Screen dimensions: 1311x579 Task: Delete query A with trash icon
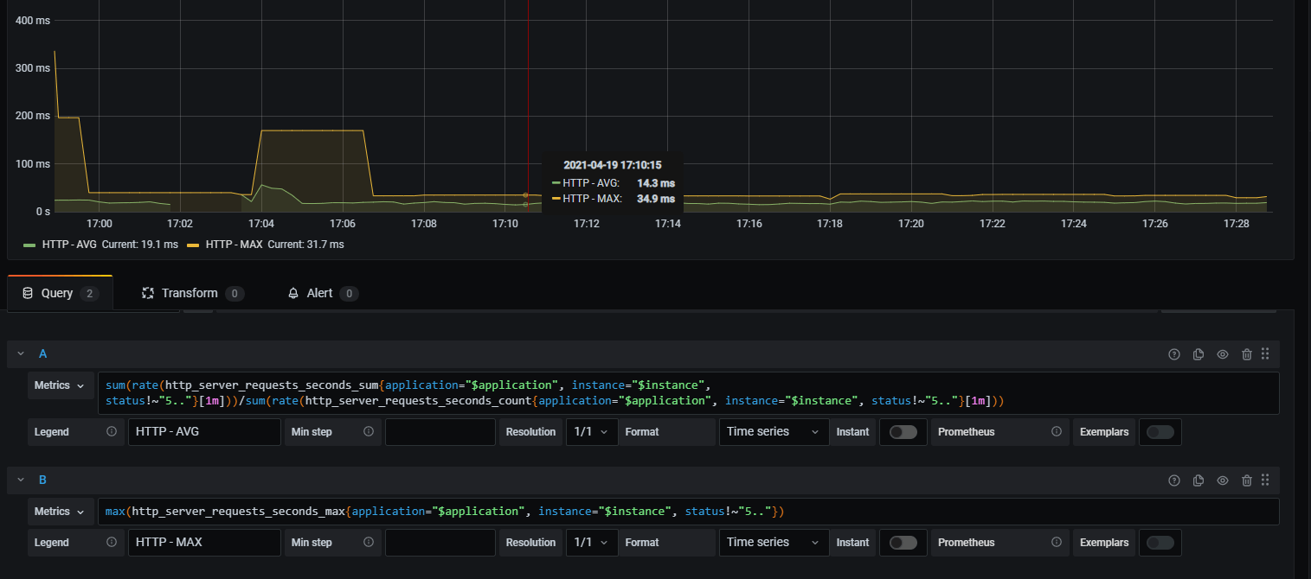(x=1247, y=354)
